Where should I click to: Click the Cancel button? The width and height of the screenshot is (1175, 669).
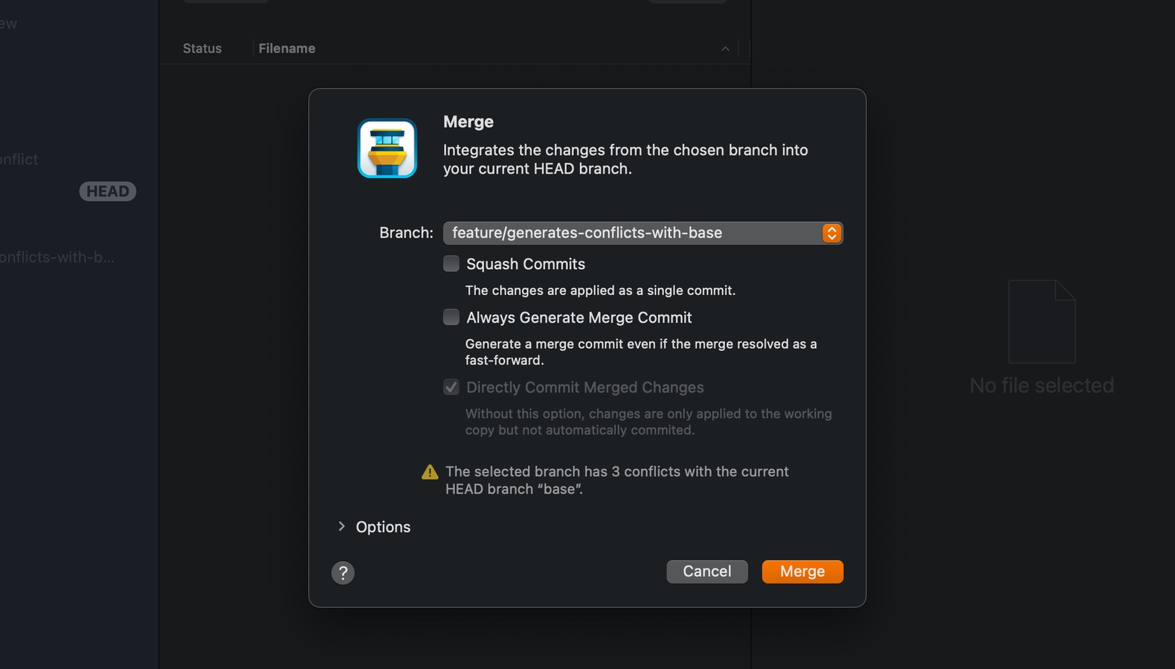coord(706,571)
